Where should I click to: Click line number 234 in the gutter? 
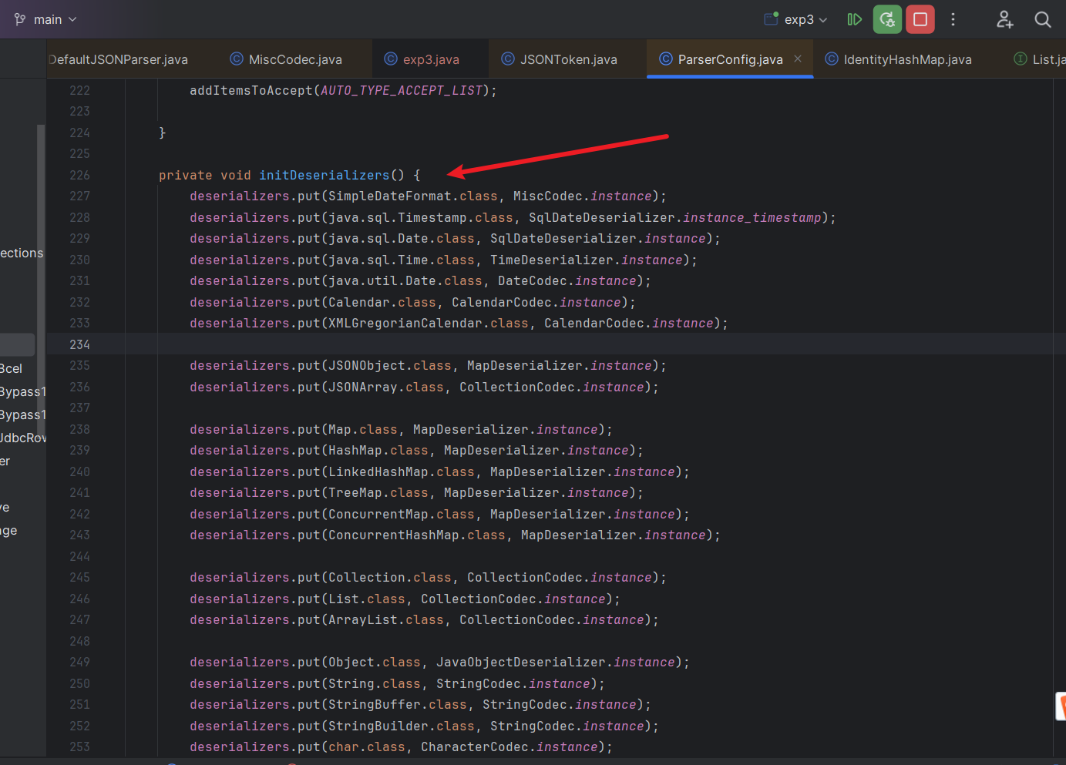pos(79,345)
